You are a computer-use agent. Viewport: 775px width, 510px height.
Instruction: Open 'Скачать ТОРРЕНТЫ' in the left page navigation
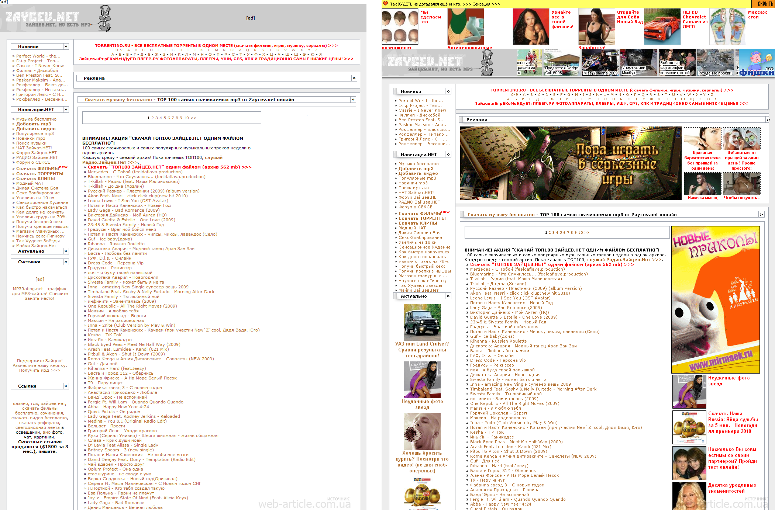pos(40,174)
